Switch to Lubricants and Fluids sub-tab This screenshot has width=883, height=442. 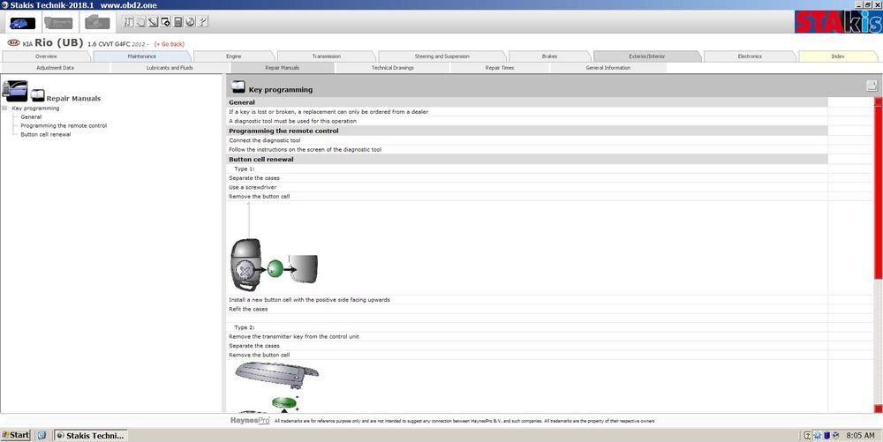[170, 67]
